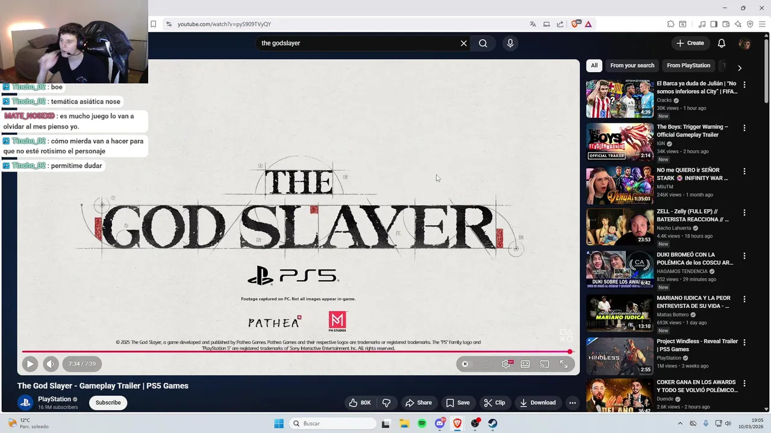Open Brave Wallet icon
The width and height of the screenshot is (771, 433).
pos(726,24)
